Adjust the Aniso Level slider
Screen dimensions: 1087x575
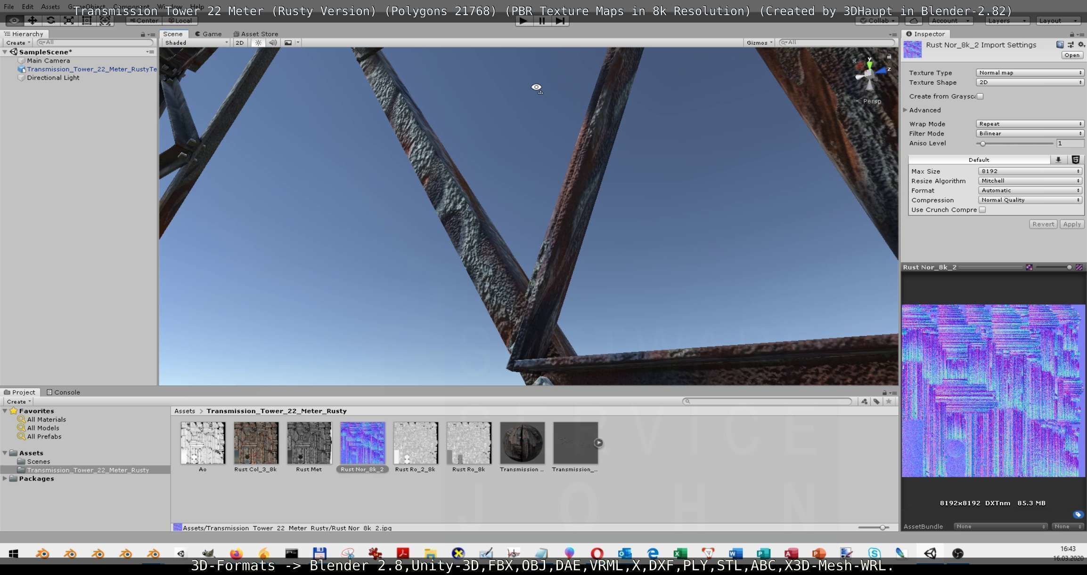(x=1015, y=144)
